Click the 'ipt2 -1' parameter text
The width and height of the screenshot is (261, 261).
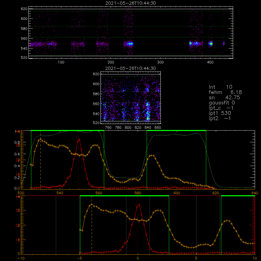click(220, 118)
